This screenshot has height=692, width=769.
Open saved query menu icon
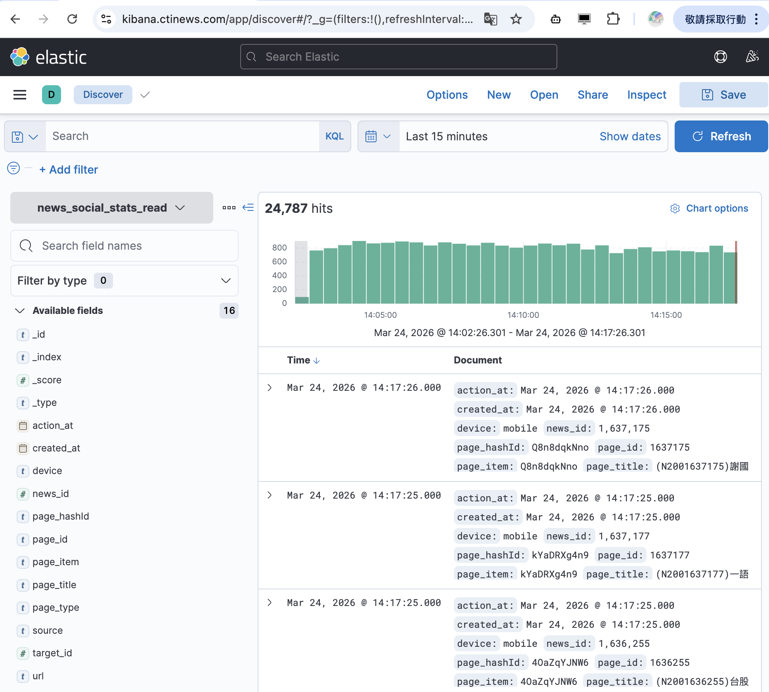pos(25,136)
